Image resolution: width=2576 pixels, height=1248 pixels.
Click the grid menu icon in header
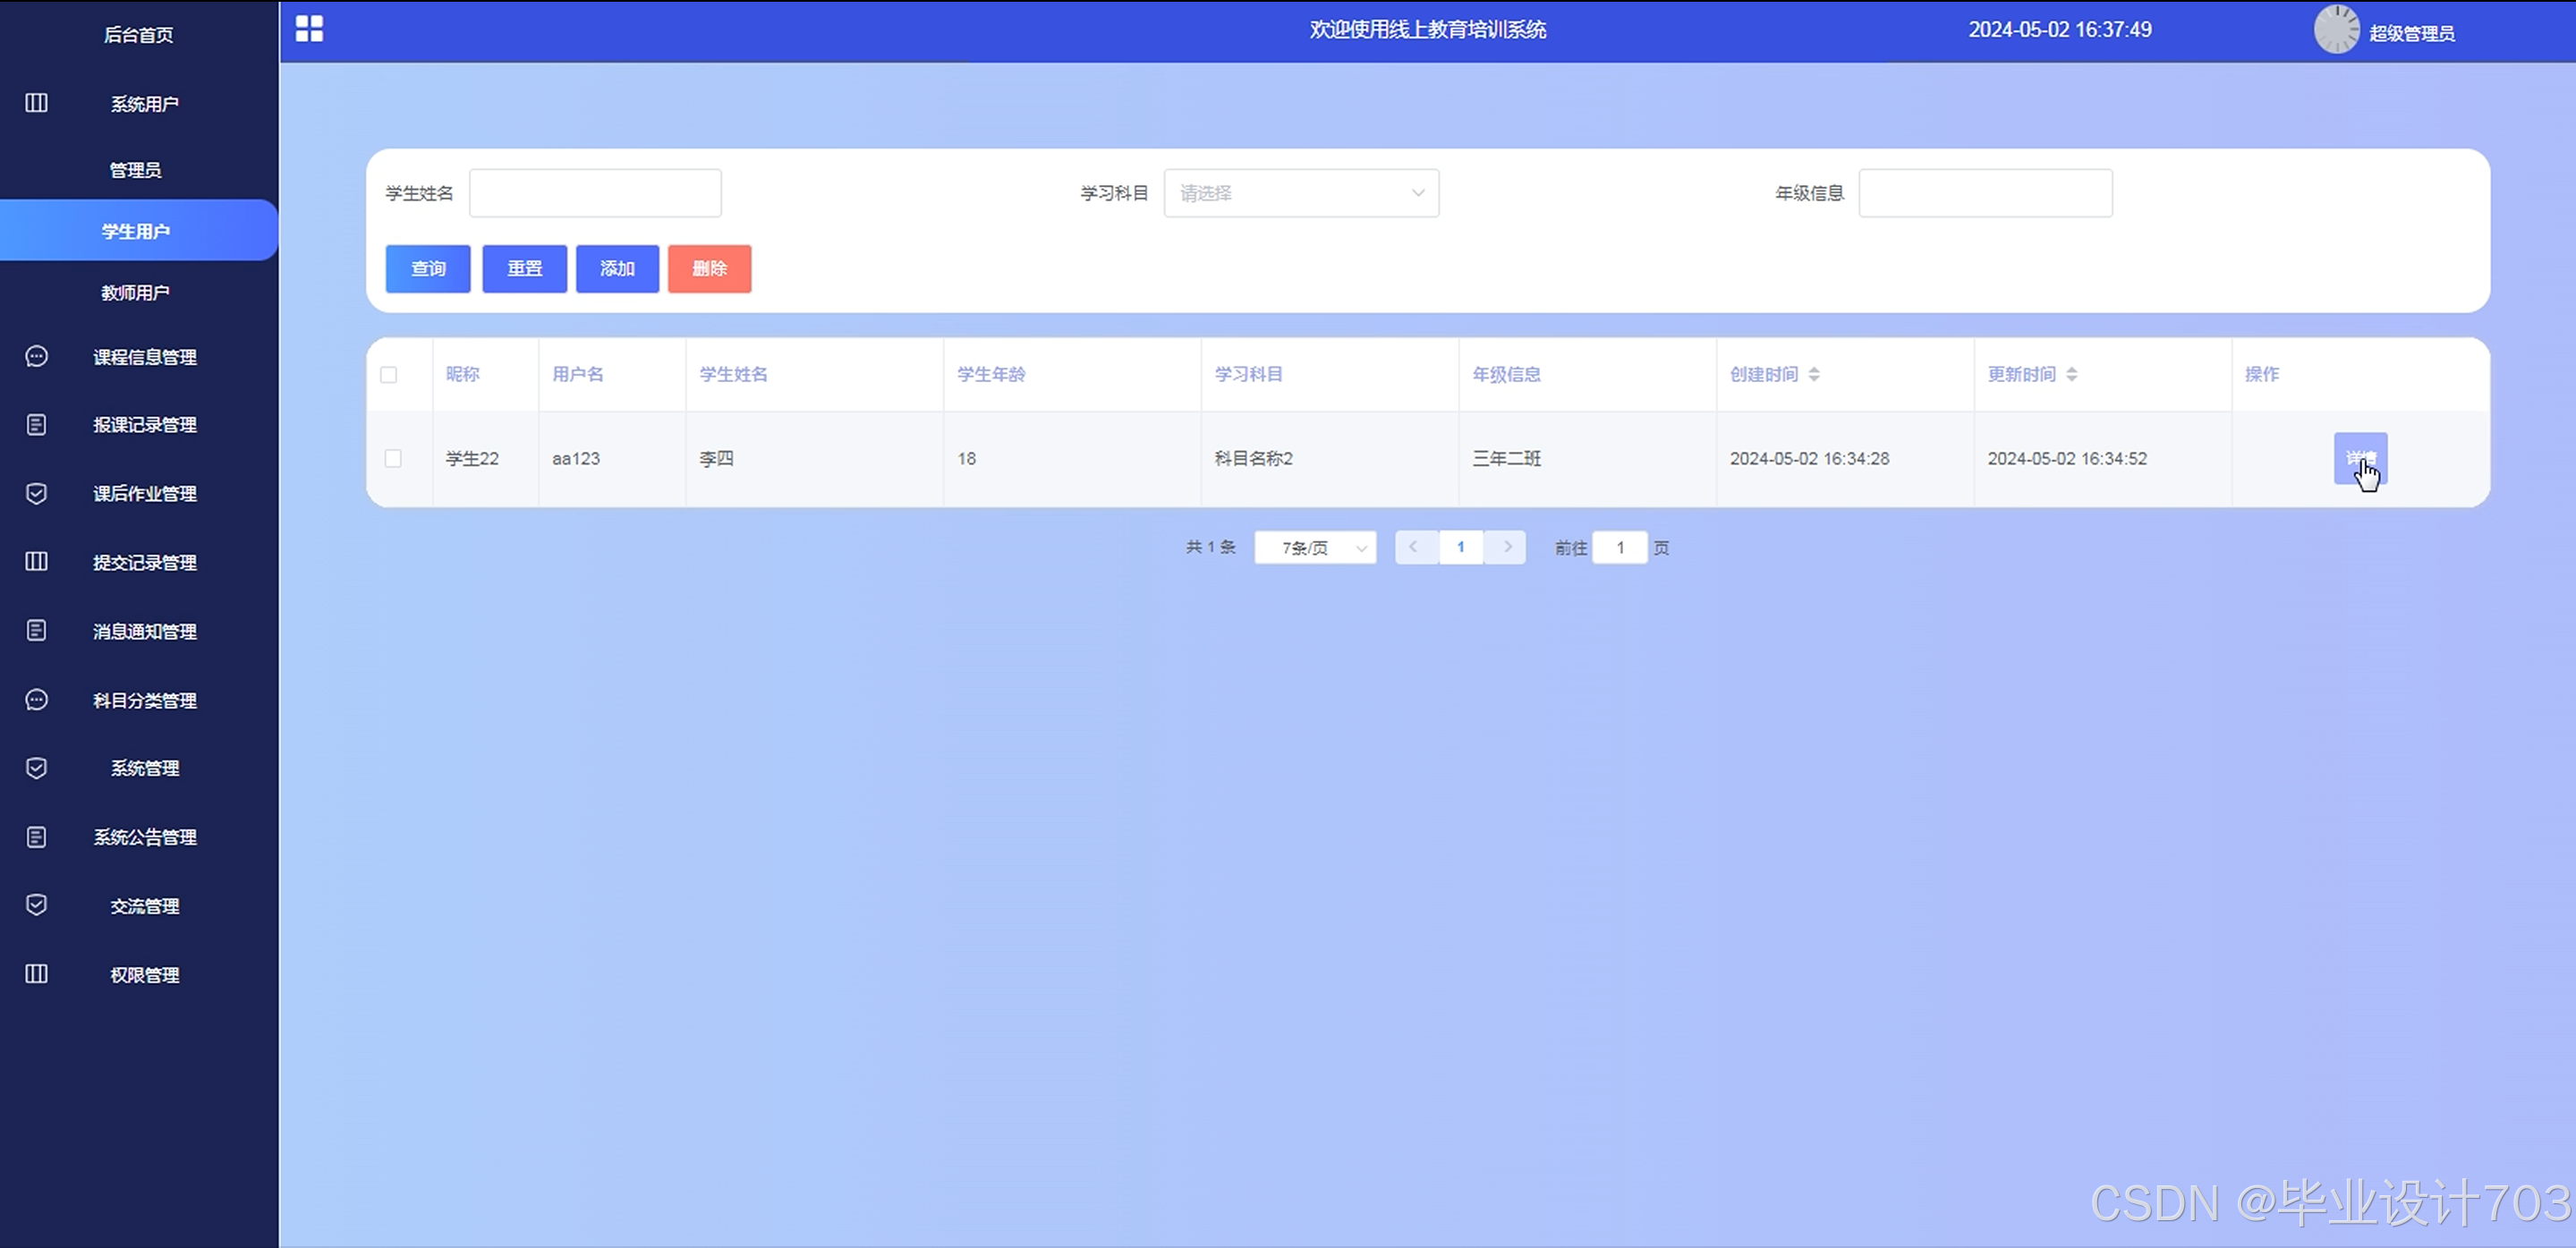pyautogui.click(x=309, y=29)
